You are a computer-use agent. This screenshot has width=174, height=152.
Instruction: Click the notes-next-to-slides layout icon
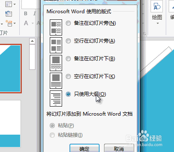(56, 27)
